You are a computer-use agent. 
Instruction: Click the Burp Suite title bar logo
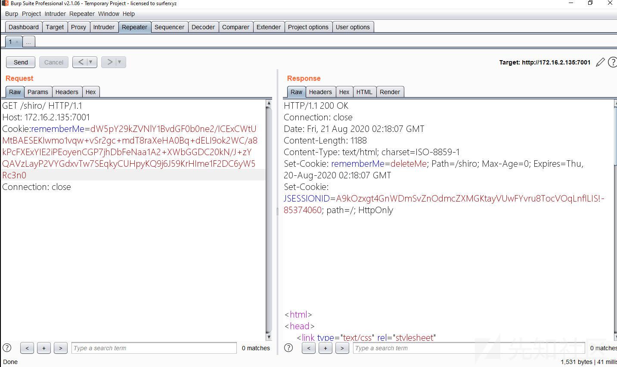coord(5,3)
